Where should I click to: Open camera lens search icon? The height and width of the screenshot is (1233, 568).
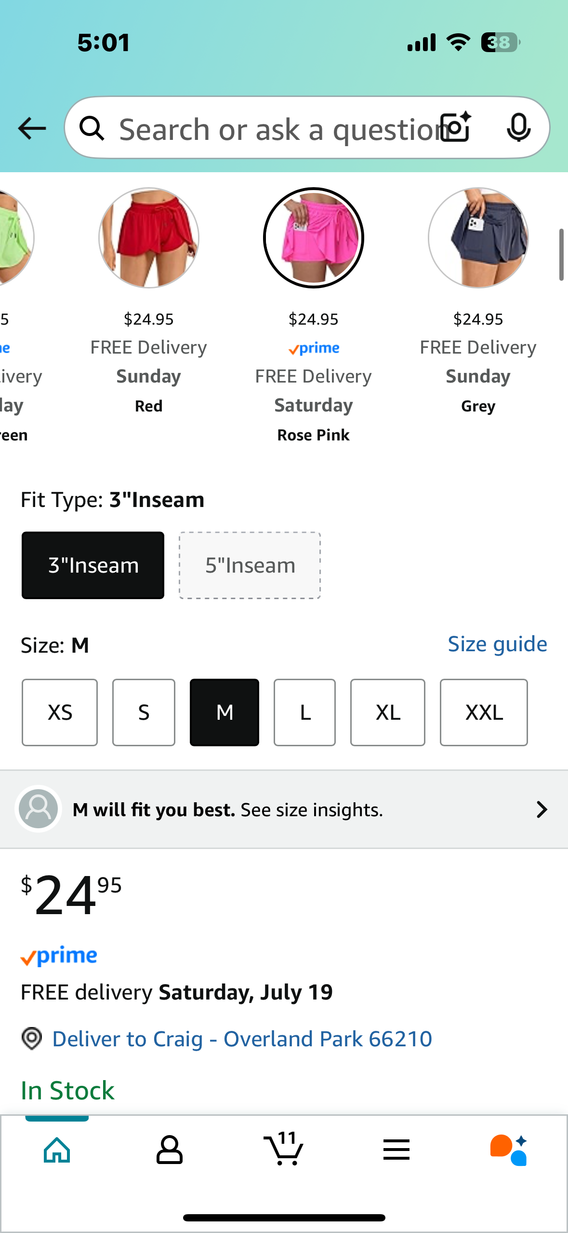(456, 127)
